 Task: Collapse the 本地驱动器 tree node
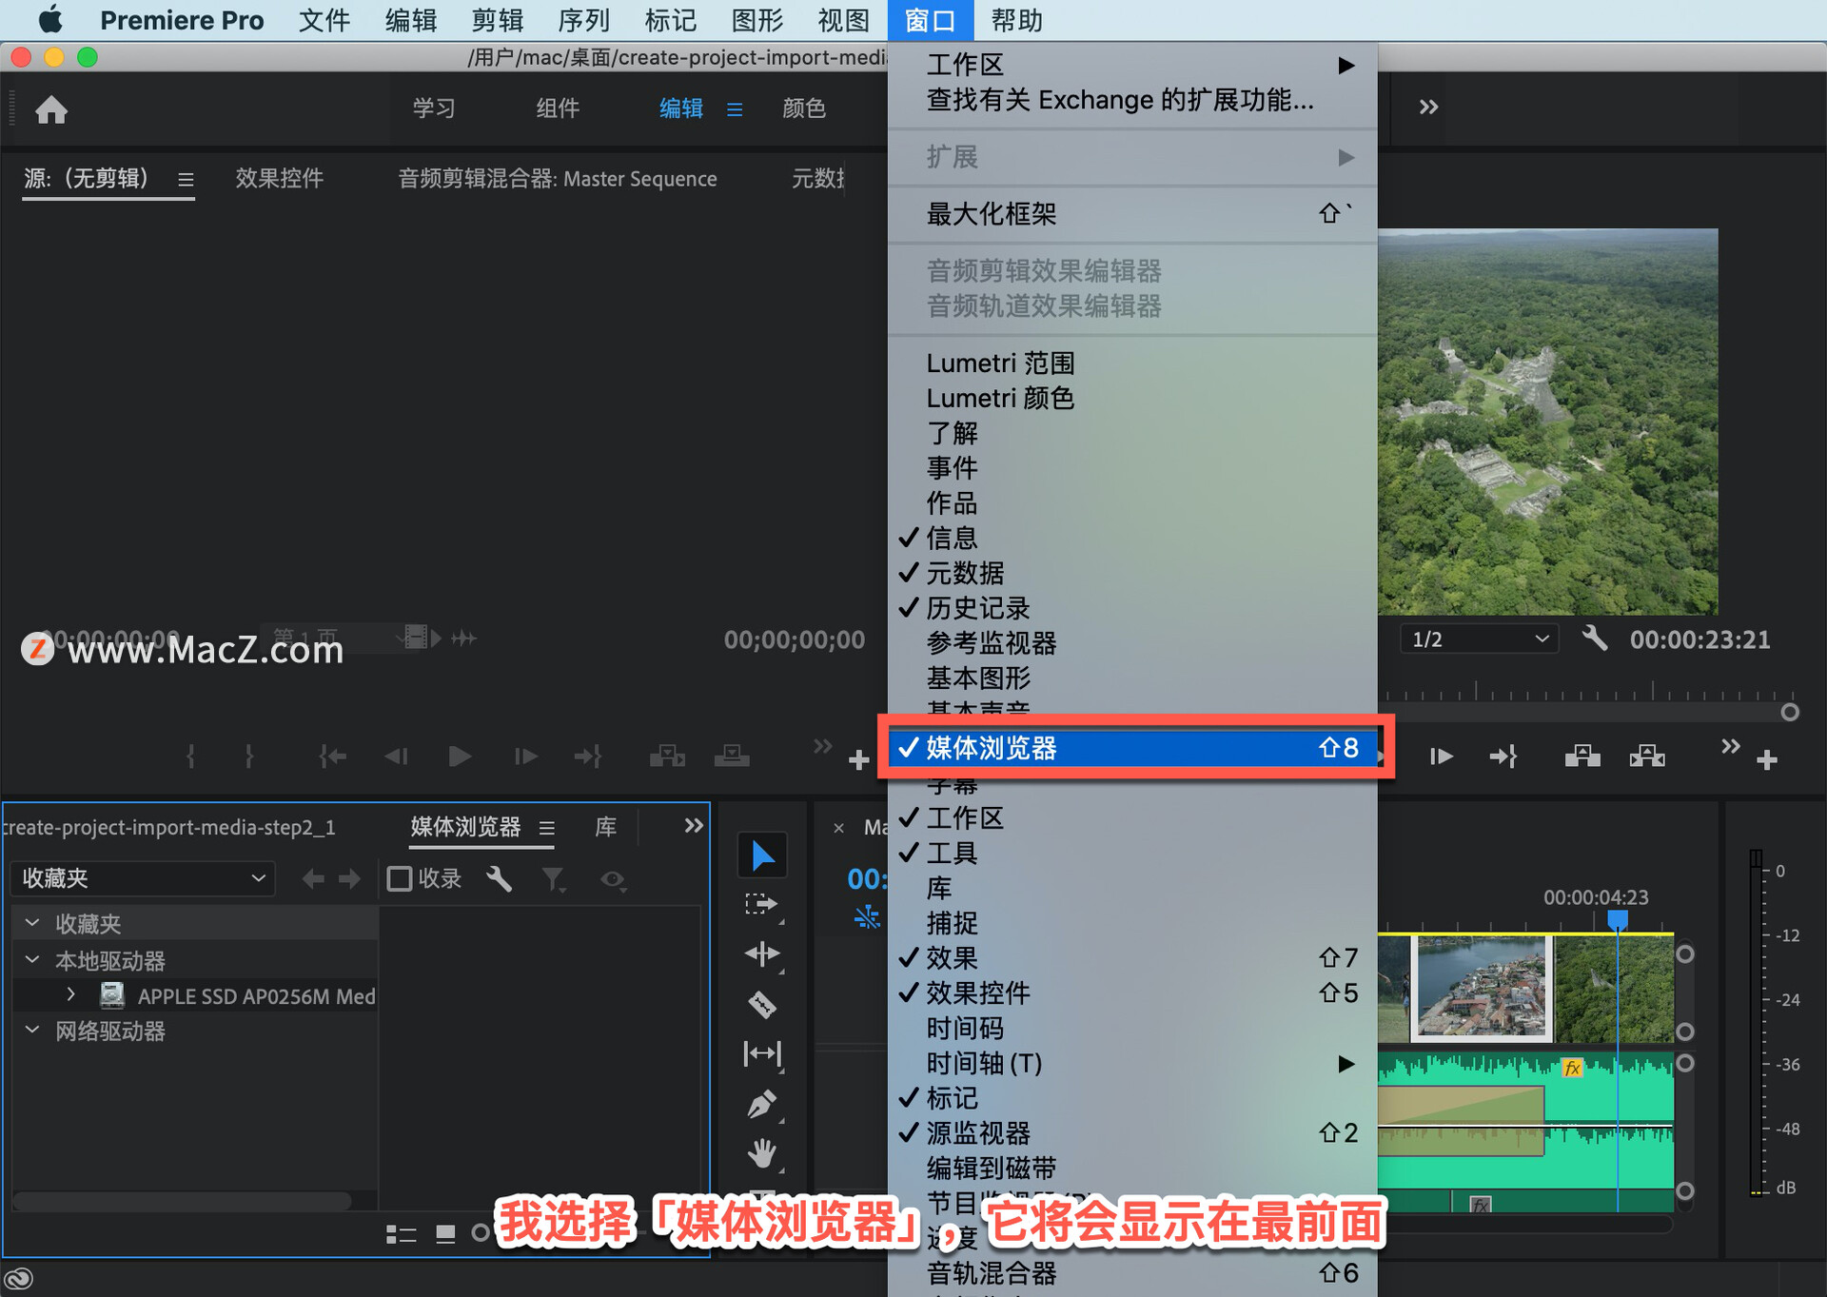[32, 960]
